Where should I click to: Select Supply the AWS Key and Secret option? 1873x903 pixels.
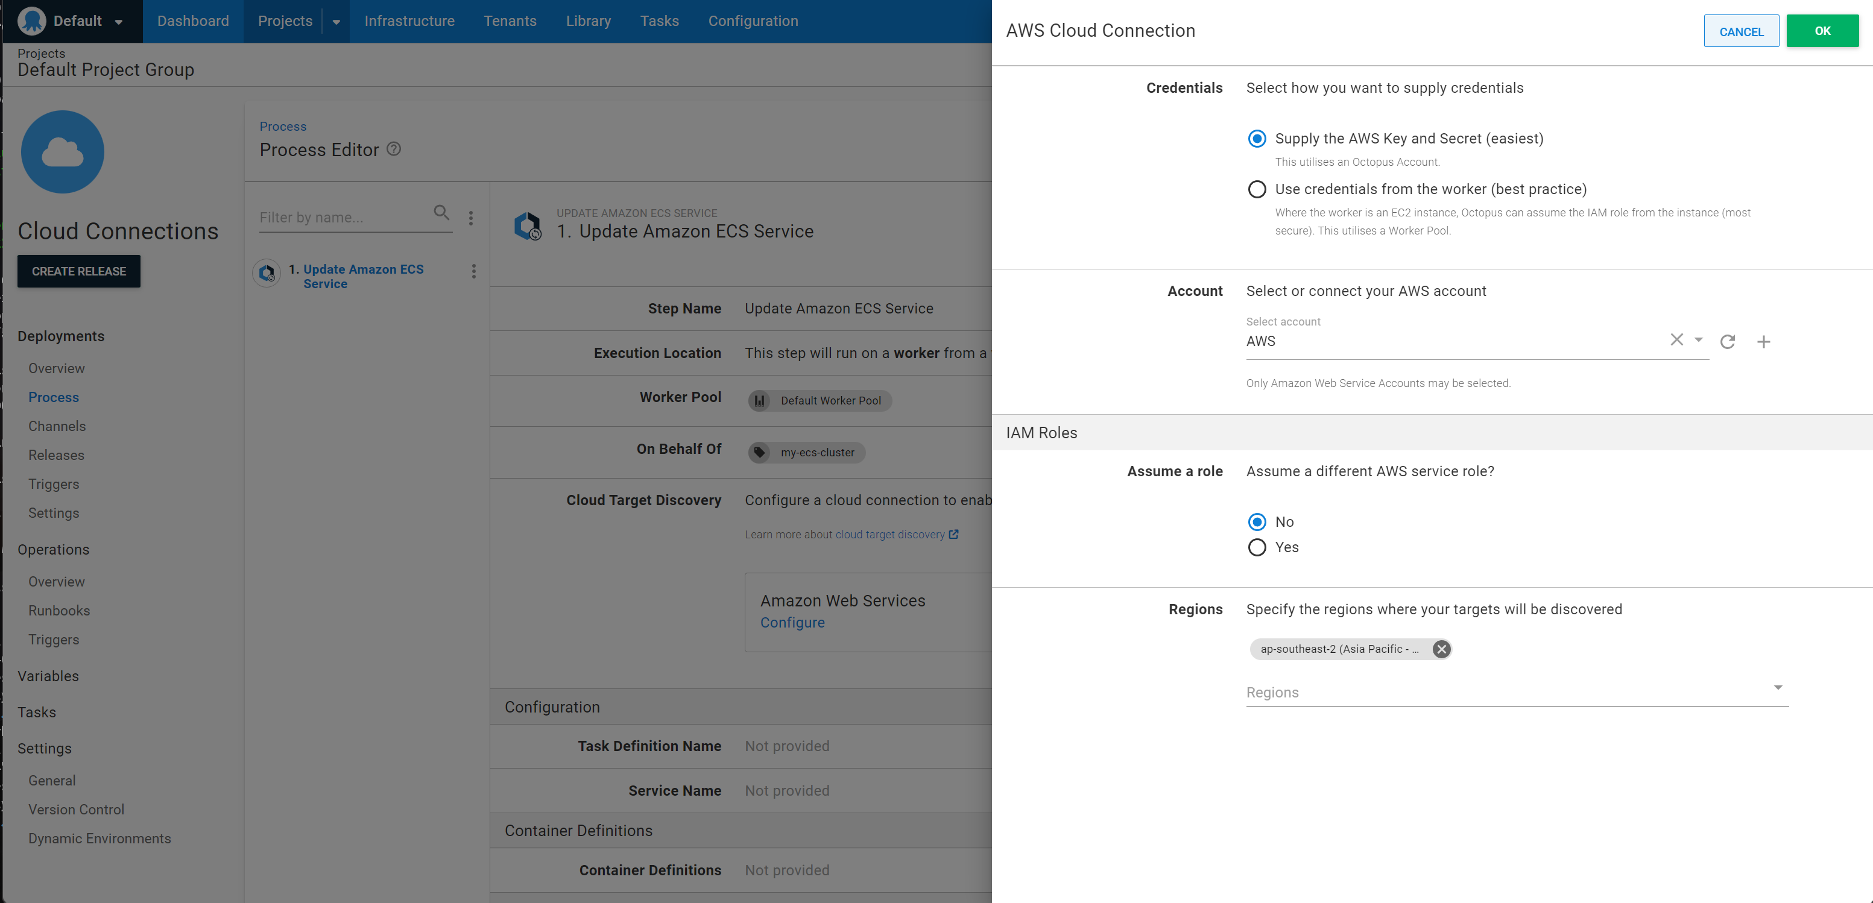[1257, 139]
